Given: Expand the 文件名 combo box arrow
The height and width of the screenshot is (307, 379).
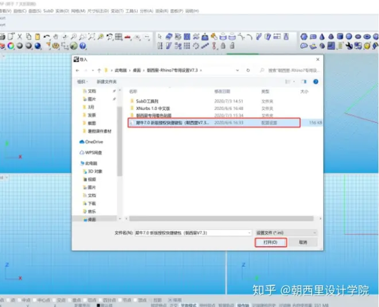Looking at the screenshot, I should point(249,233).
